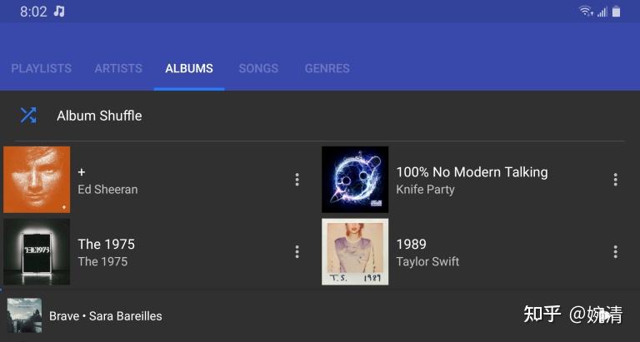Image resolution: width=640 pixels, height=342 pixels.
Task: Open options menu for 100% No Modern Talking
Action: (x=615, y=180)
